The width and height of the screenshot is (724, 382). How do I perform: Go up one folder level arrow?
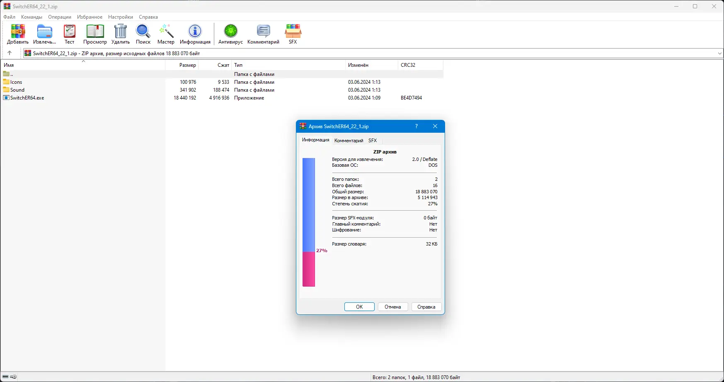[x=10, y=53]
